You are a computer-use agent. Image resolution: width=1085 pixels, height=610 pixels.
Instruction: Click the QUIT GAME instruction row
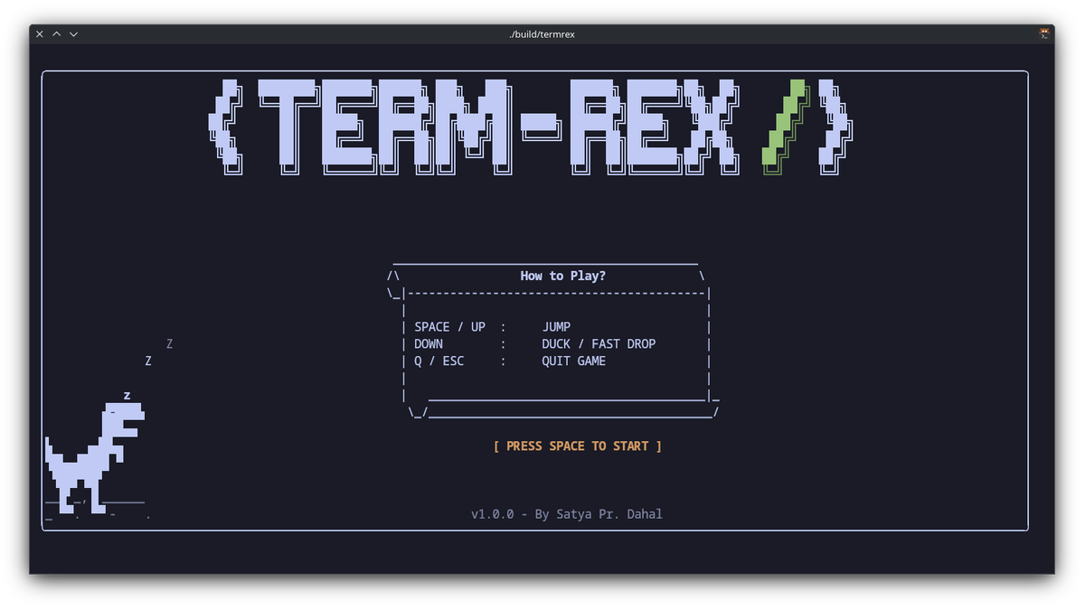511,361
